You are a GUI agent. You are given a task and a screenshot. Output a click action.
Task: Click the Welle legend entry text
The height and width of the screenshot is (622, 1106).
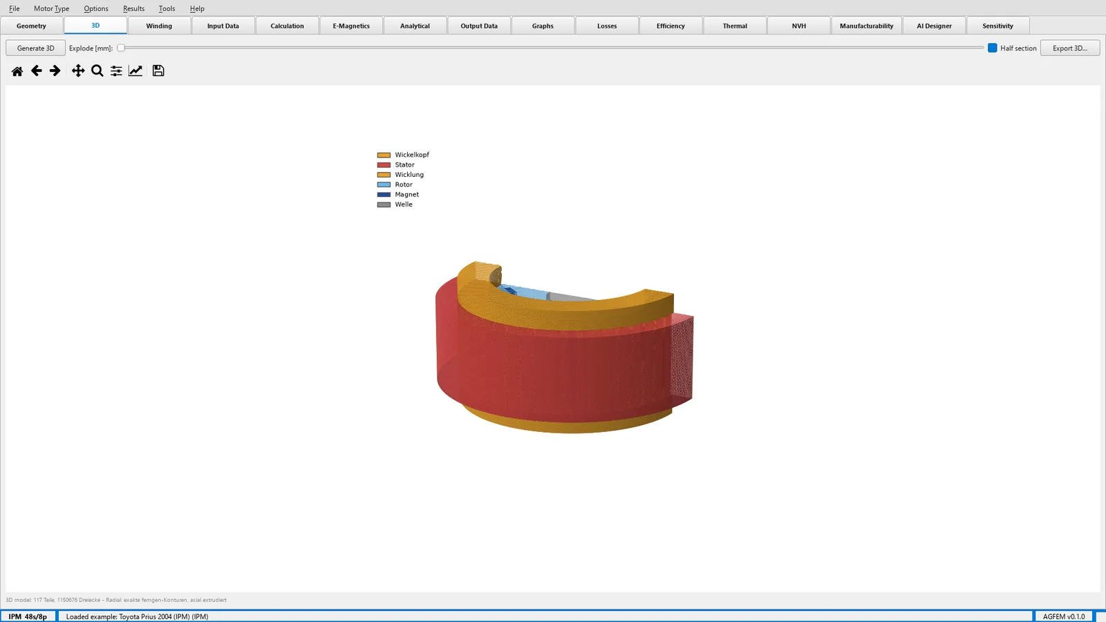click(404, 205)
